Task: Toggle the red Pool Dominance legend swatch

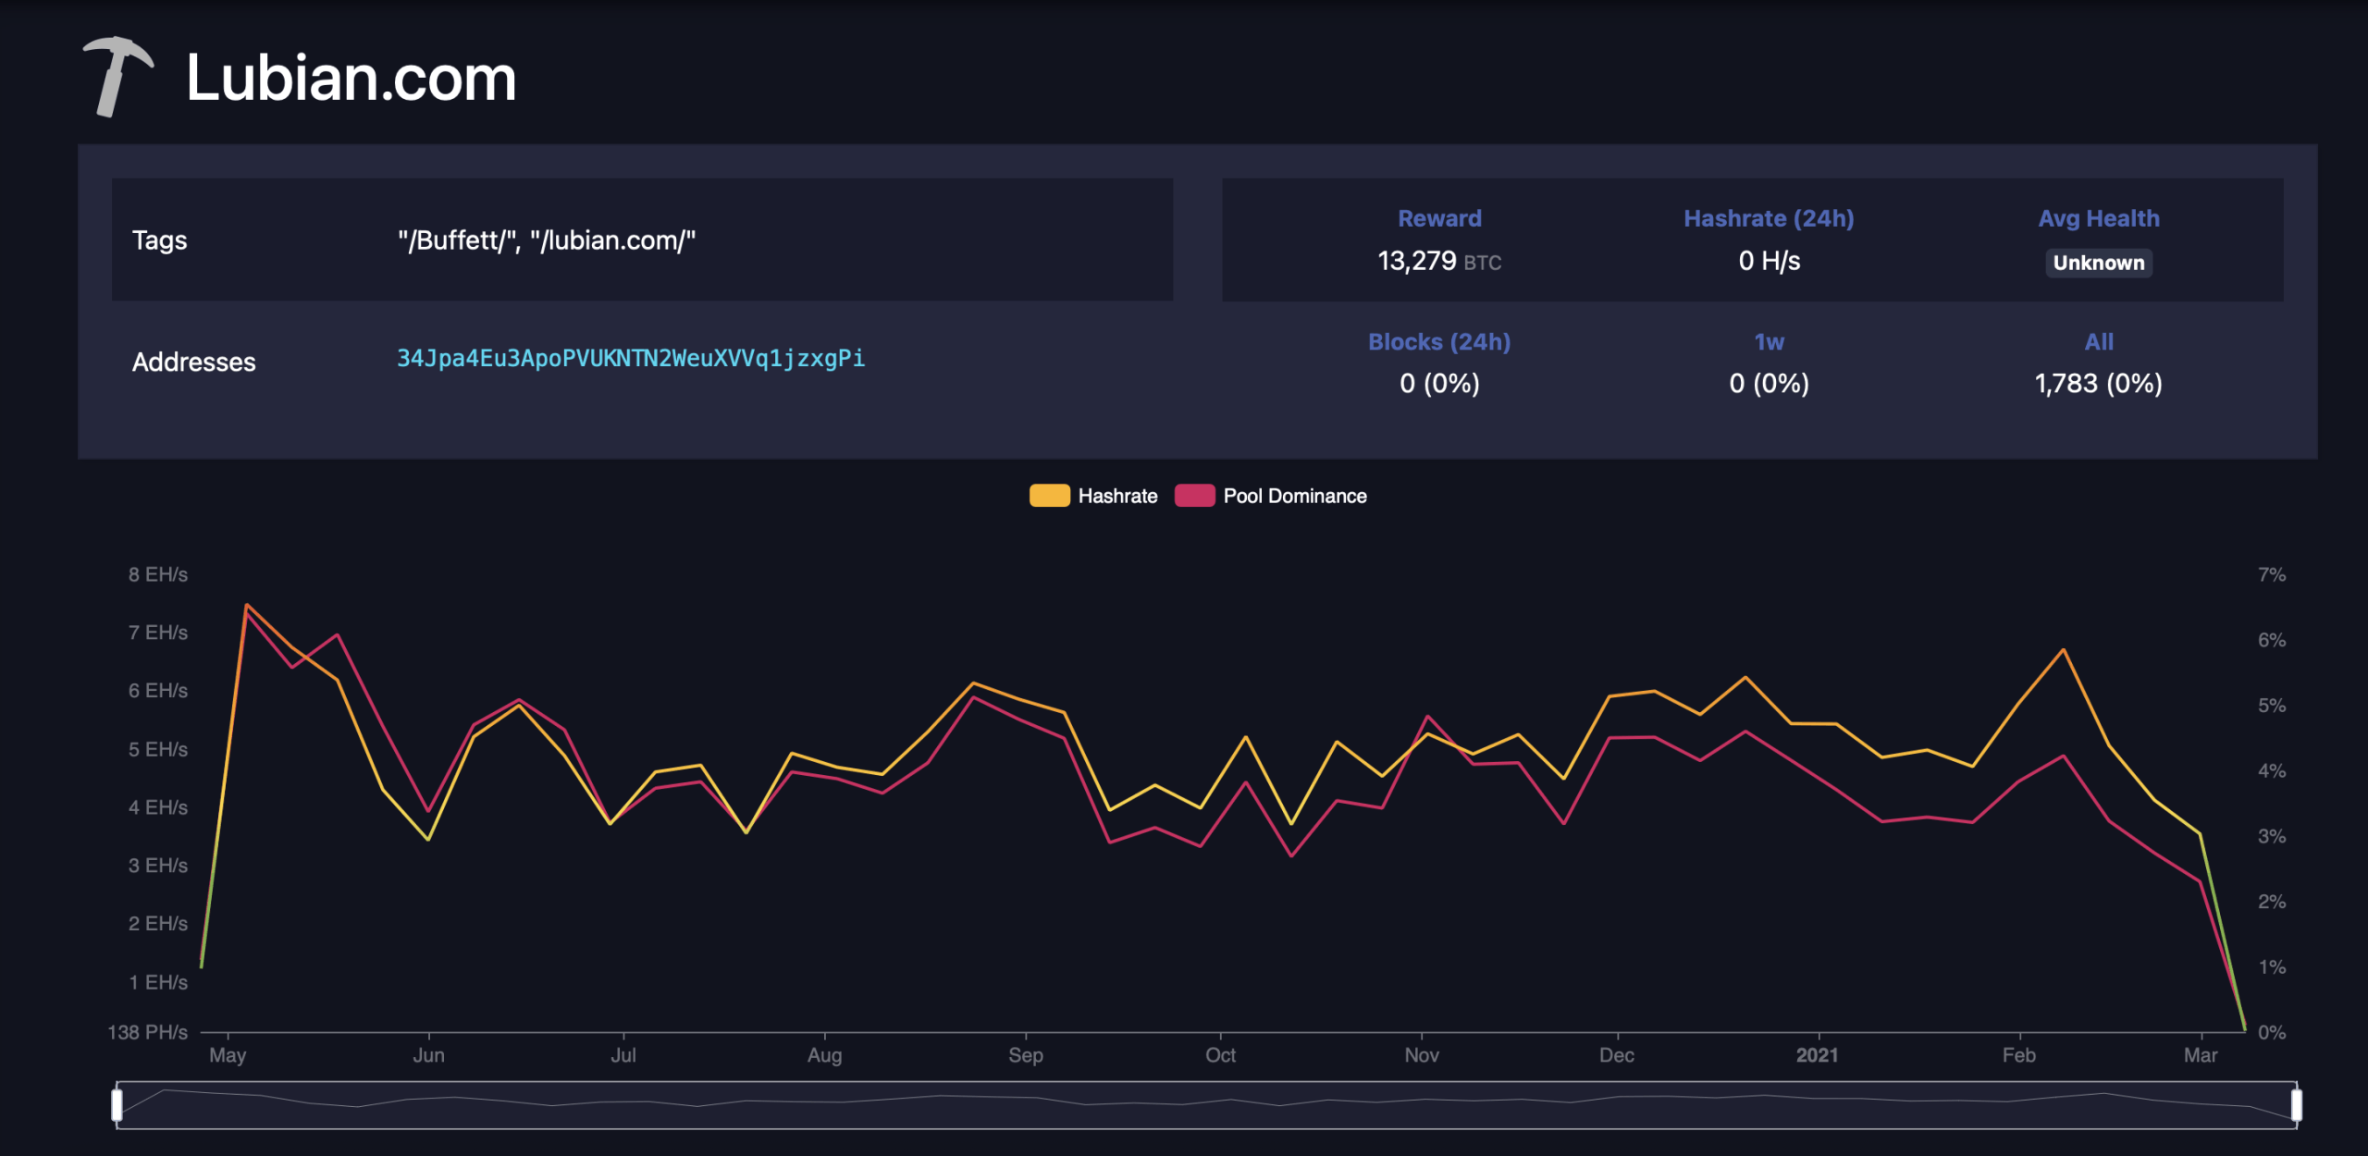Action: point(1194,496)
